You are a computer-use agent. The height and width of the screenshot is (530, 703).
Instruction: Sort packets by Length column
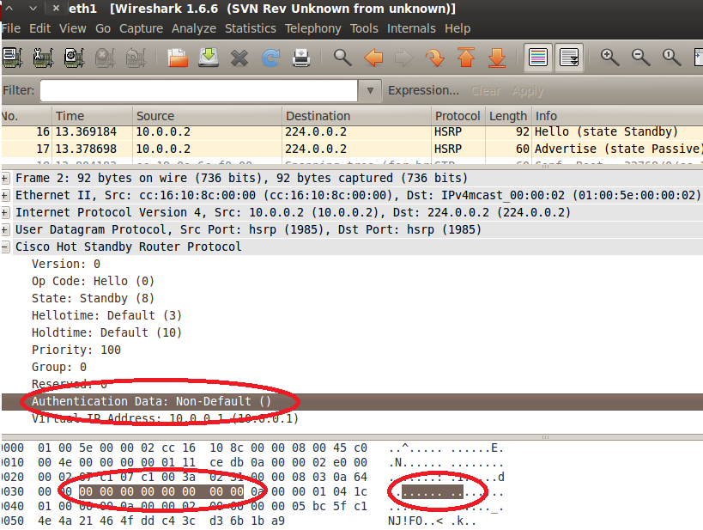coord(508,116)
